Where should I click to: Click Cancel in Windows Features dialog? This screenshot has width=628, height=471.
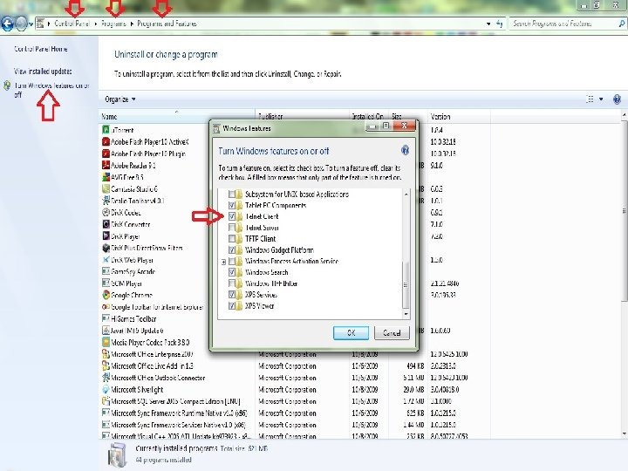coord(392,332)
